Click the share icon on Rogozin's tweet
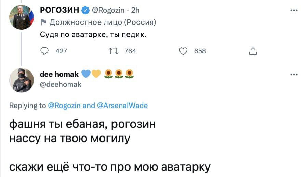Viewport: 307px width, 177px height. [x=252, y=51]
